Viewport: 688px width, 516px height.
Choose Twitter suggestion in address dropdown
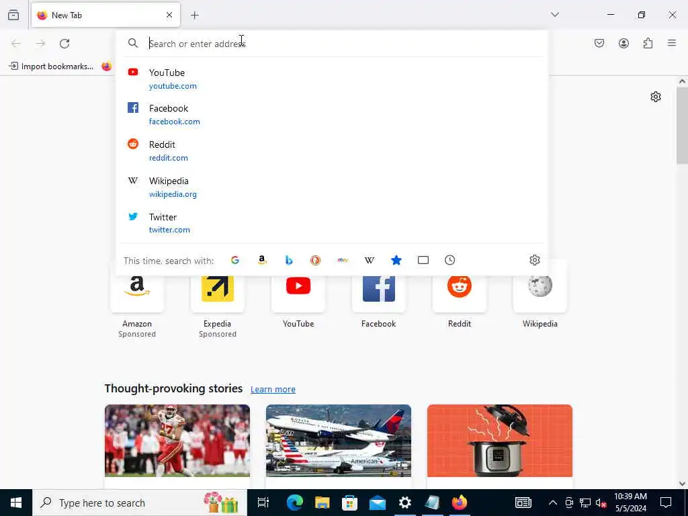[332, 223]
